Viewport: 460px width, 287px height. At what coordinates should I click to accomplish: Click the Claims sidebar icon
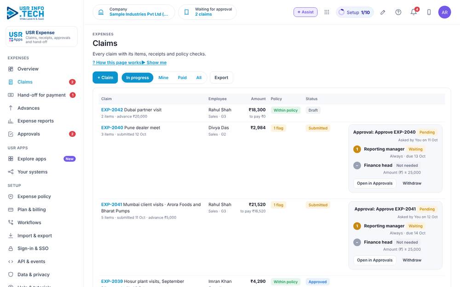tap(11, 82)
